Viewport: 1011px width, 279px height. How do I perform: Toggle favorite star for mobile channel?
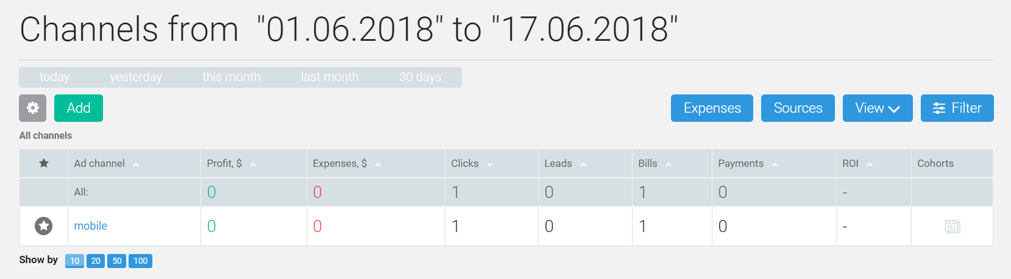click(44, 226)
